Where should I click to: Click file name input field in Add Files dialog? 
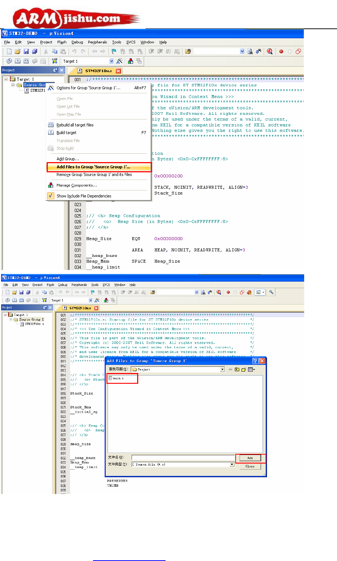pos(183,458)
